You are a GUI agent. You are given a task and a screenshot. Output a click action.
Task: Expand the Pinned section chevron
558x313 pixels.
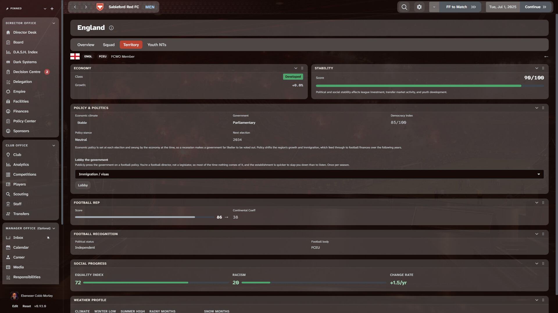[x=45, y=9]
